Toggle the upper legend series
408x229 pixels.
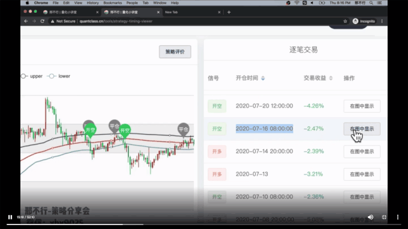pos(31,76)
